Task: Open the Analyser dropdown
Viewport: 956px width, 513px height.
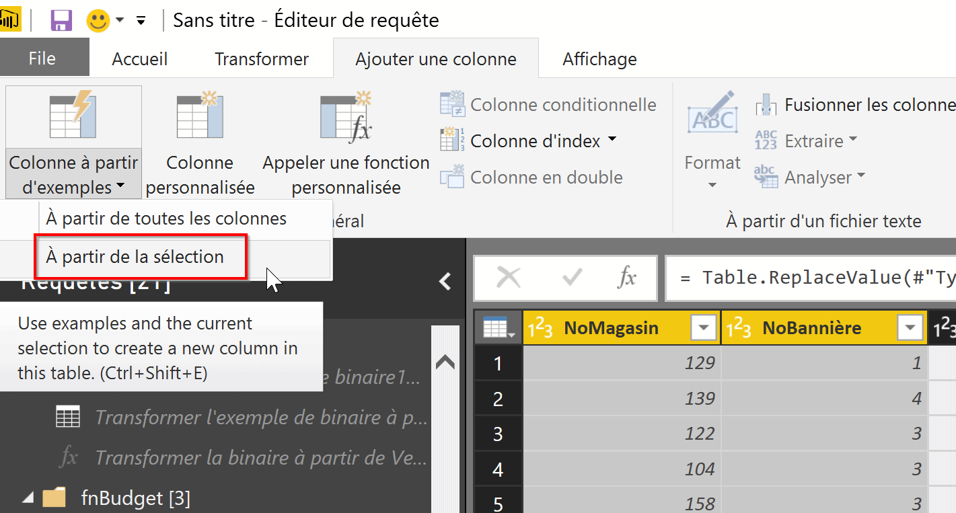Action: coord(860,177)
